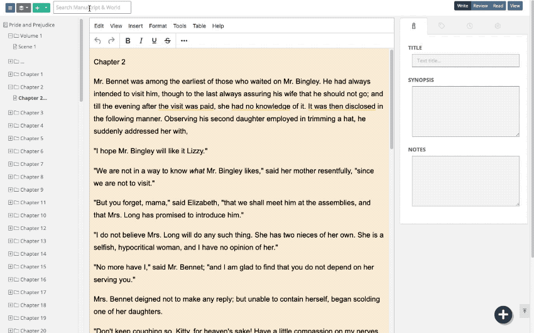Switch to Read mode
This screenshot has width=534, height=333.
[498, 6]
